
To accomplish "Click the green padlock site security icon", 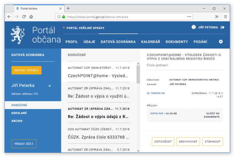I will [64, 17].
